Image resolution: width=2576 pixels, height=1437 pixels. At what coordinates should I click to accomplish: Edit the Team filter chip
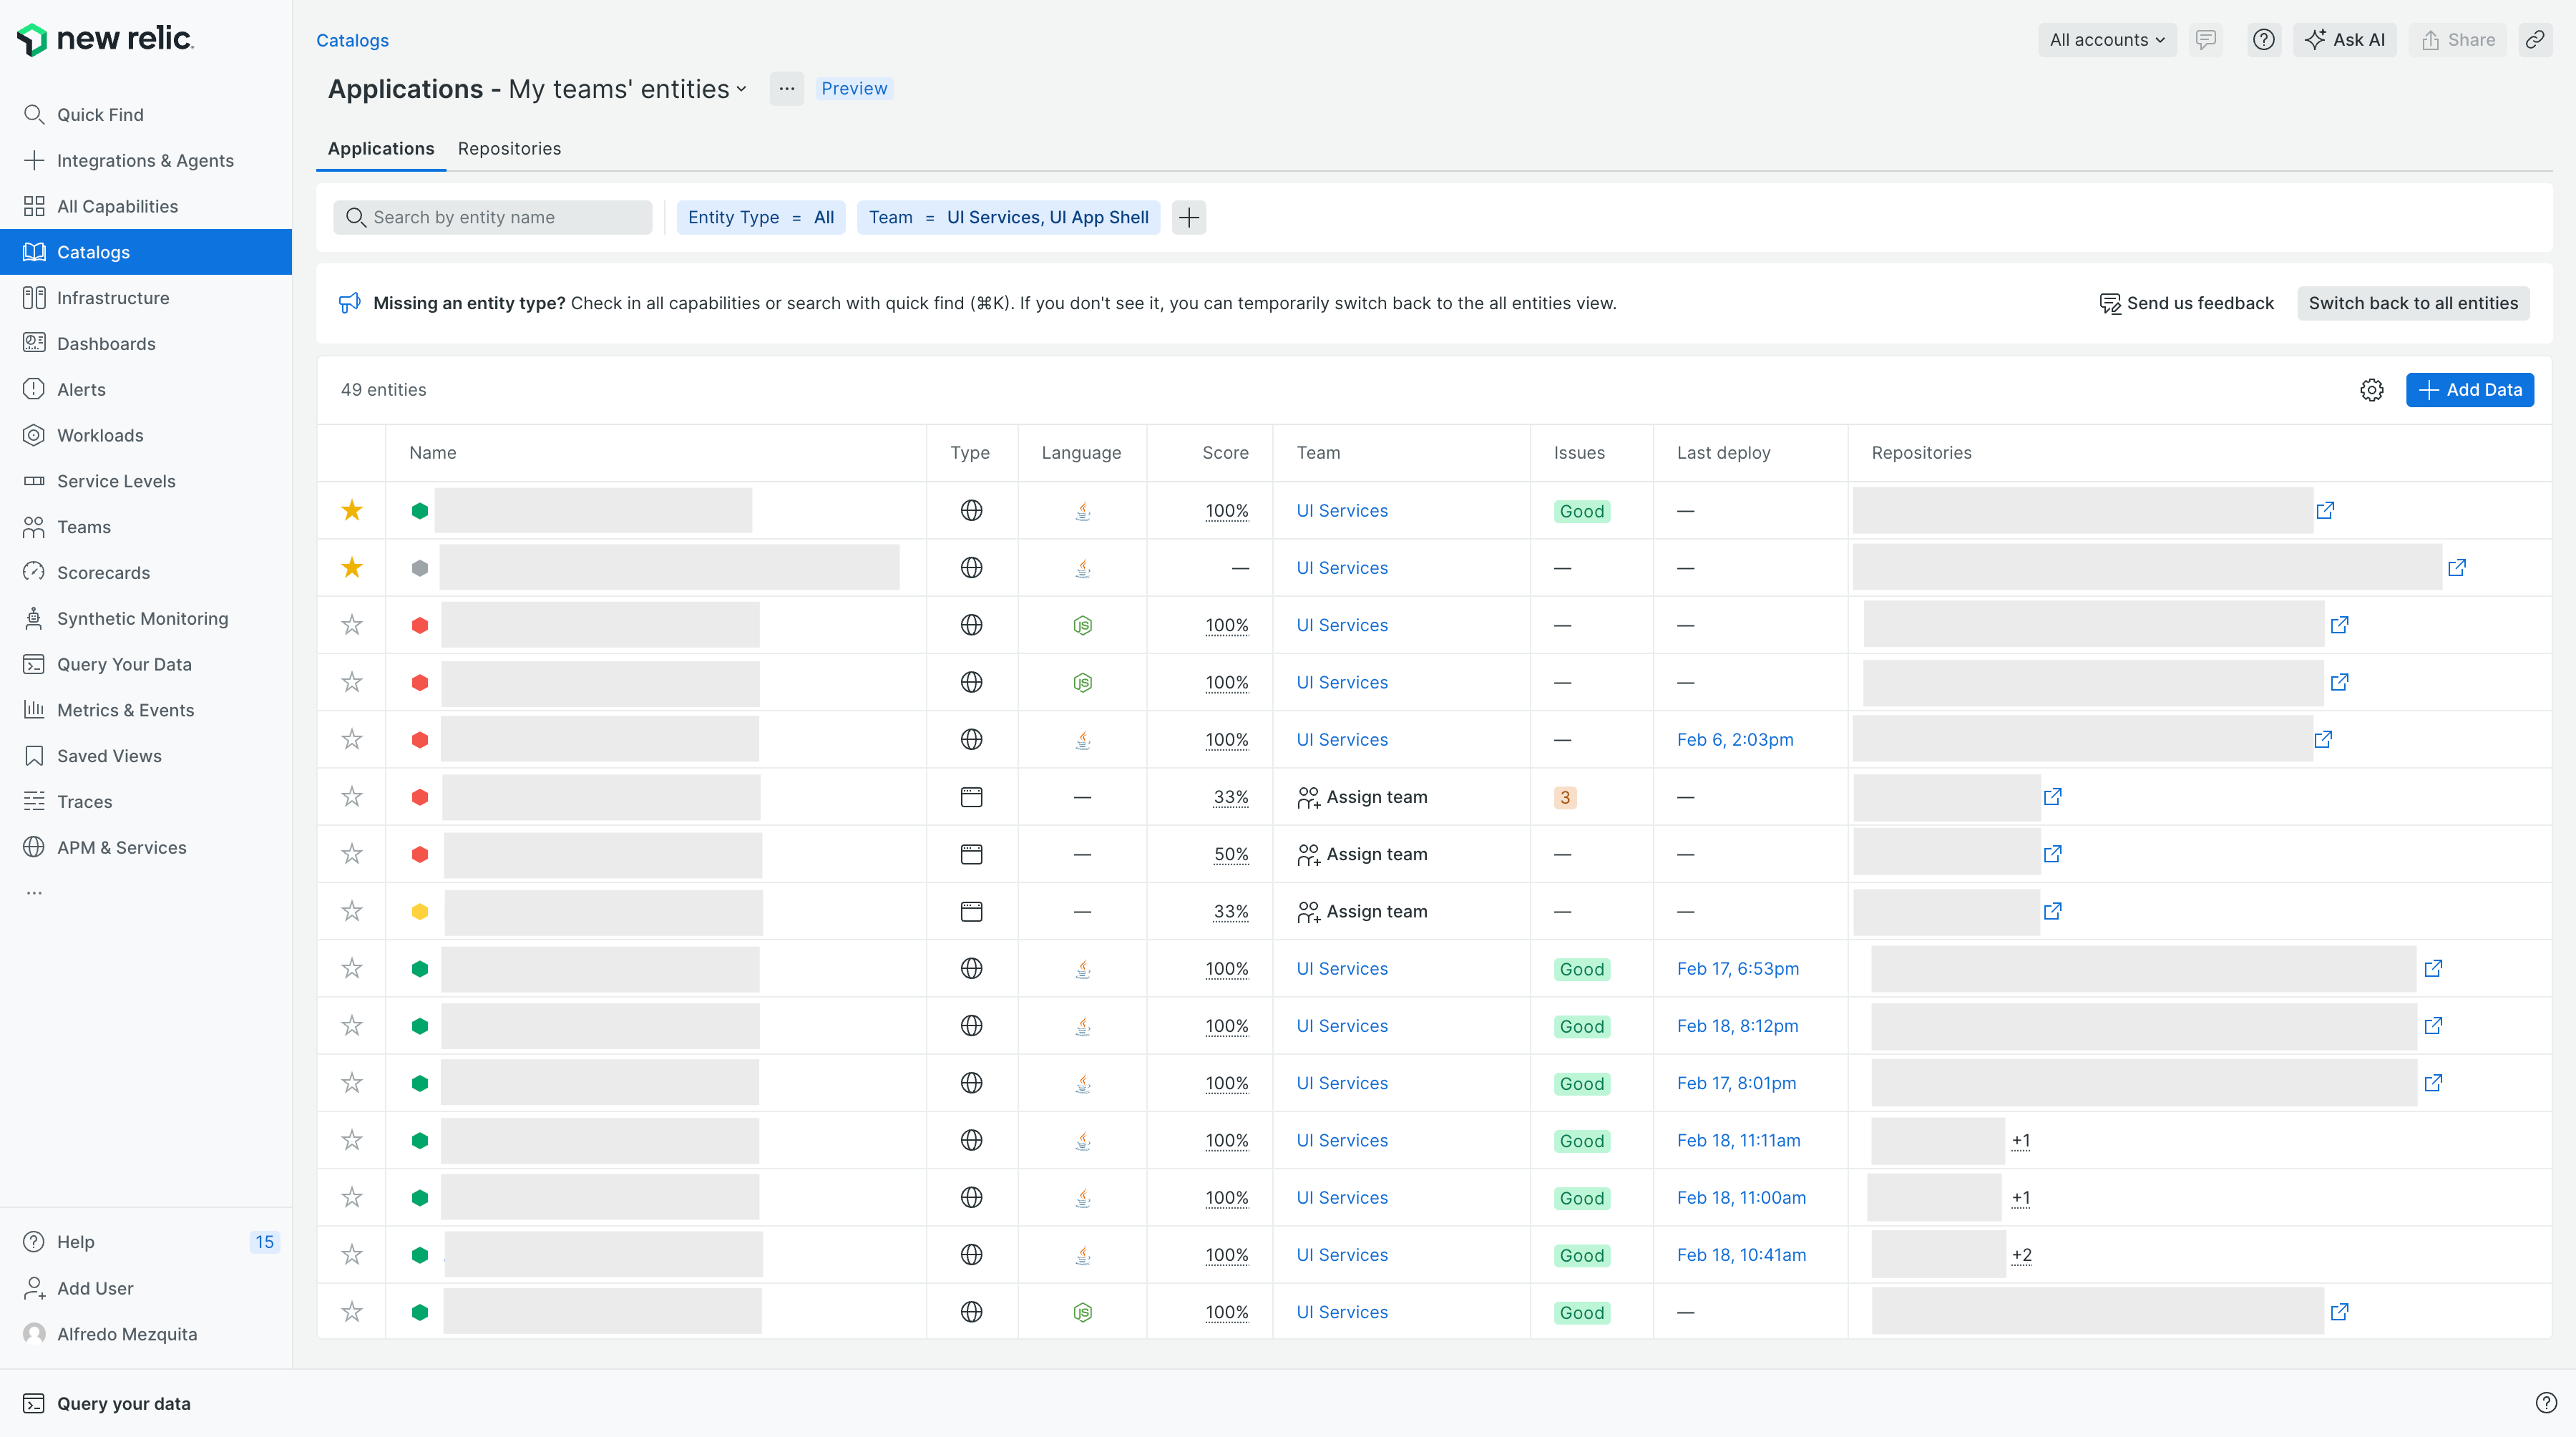coord(1008,218)
